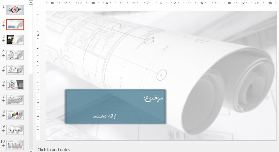
Task: Click the 'ارائه دهنده:' subtitle text
Action: tap(104, 116)
